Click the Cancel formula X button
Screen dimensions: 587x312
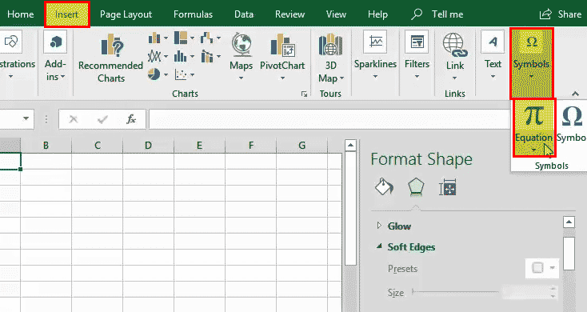point(74,119)
